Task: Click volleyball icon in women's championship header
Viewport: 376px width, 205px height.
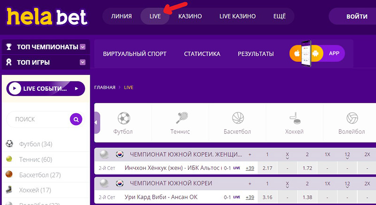Action: pyautogui.click(x=104, y=154)
